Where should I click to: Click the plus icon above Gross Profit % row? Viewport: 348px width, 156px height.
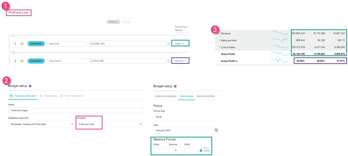point(13,53)
